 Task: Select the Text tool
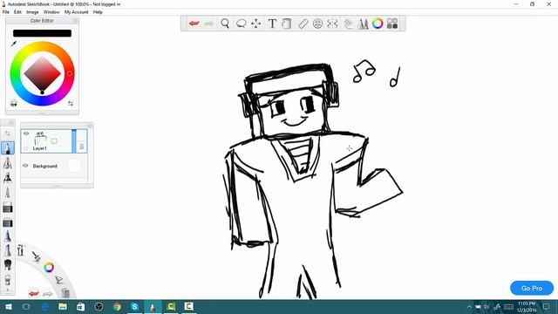point(272,24)
